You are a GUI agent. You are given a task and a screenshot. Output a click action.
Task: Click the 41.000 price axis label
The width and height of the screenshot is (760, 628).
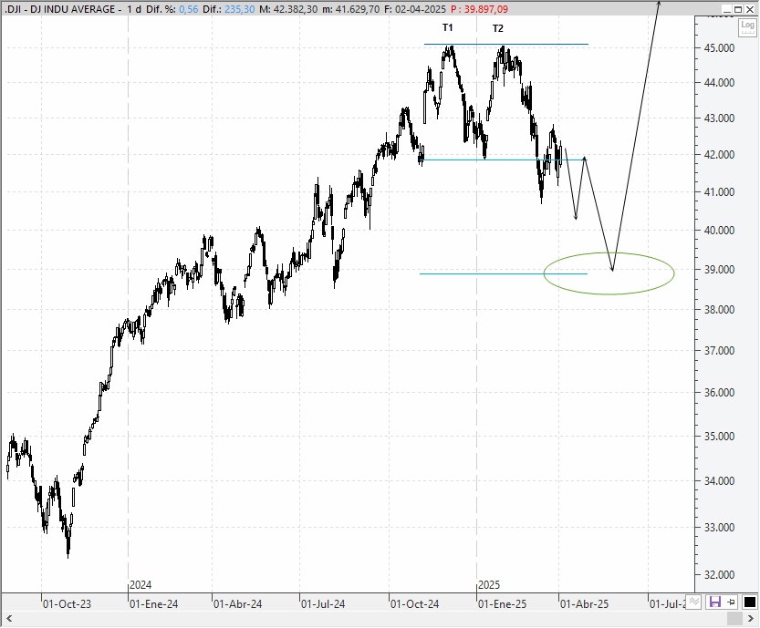coord(719,192)
